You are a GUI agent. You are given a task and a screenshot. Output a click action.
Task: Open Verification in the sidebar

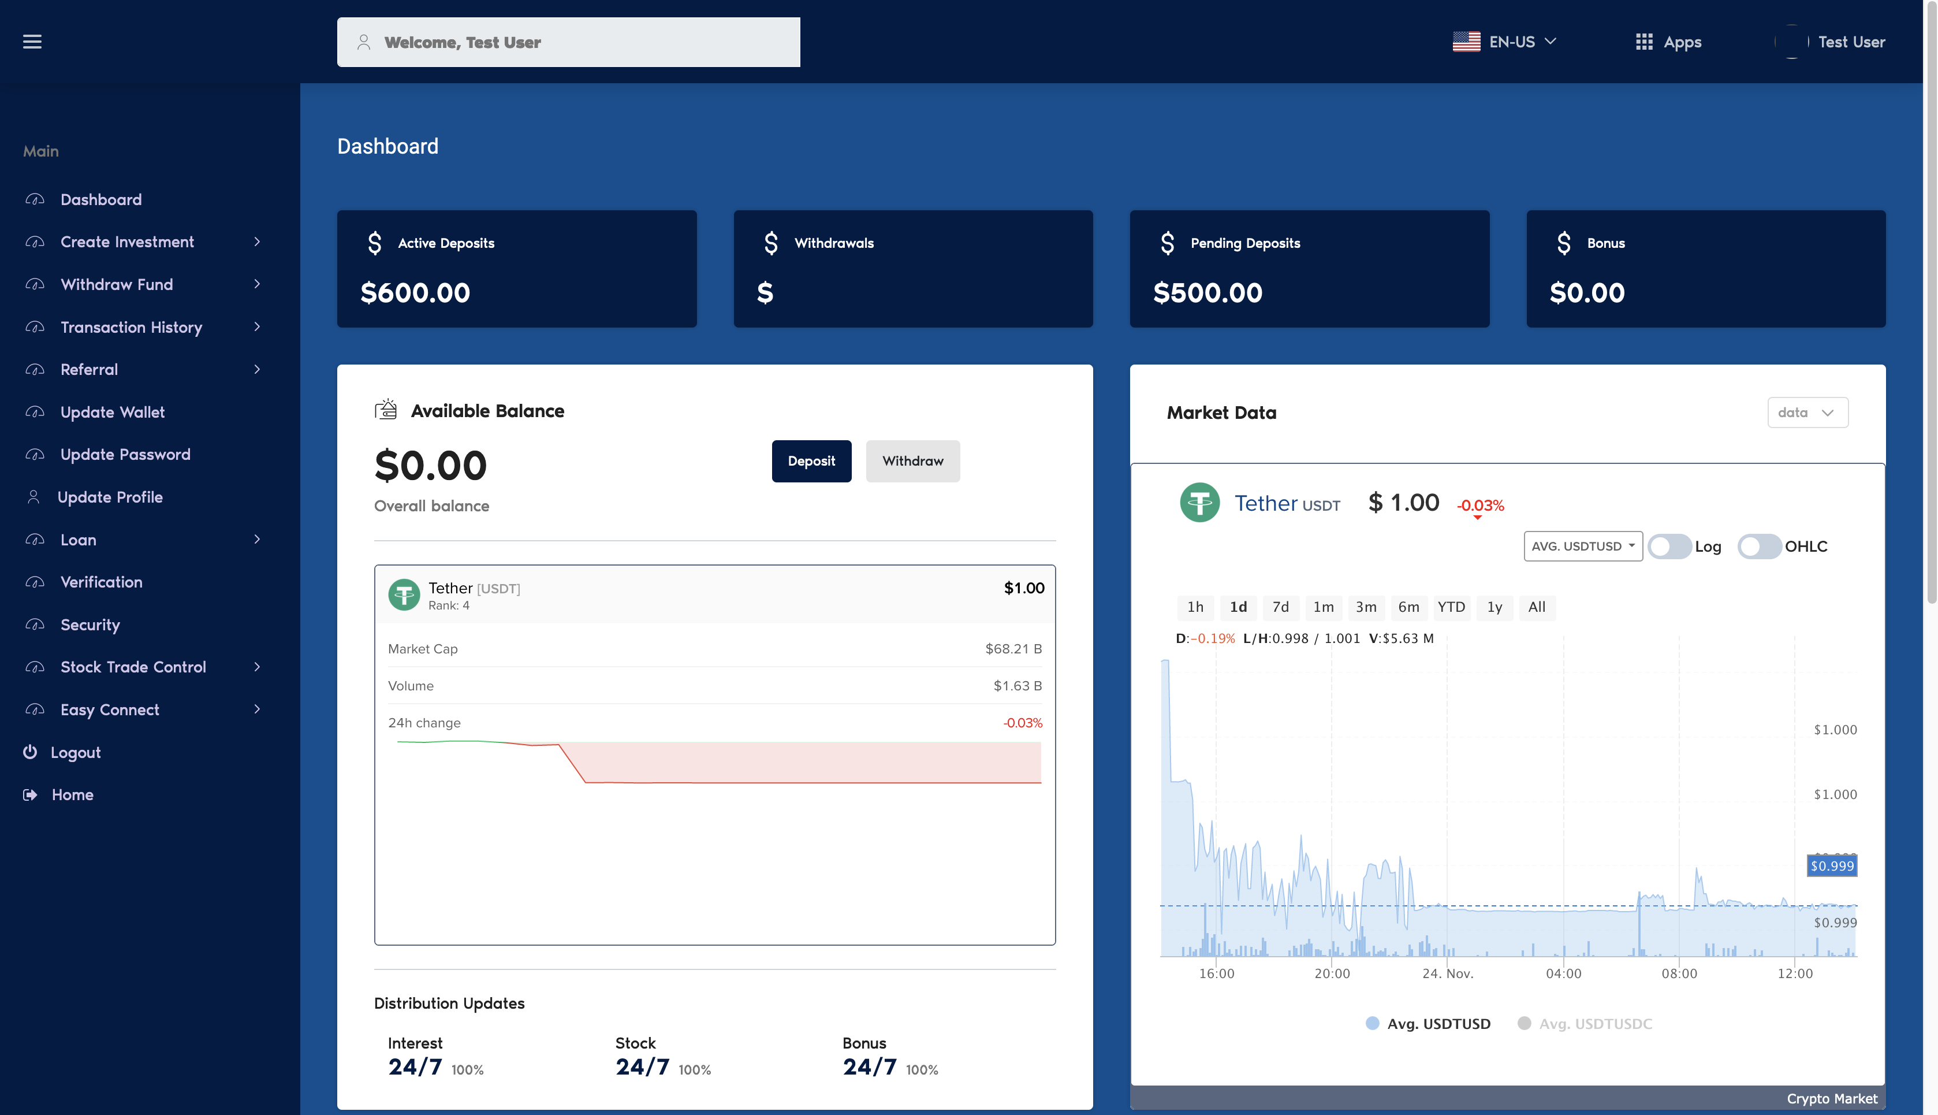click(x=101, y=582)
